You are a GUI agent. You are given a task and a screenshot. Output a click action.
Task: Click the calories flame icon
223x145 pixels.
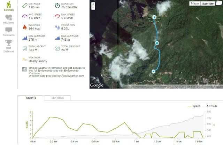pos(24,26)
